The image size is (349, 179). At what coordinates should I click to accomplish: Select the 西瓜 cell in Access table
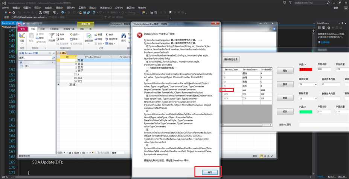[x=94, y=67]
